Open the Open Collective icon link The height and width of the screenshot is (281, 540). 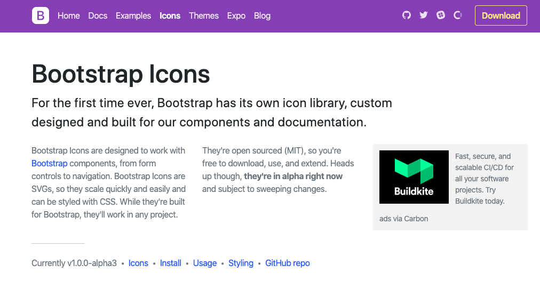pos(458,15)
